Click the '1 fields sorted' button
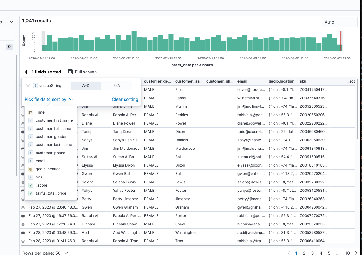The width and height of the screenshot is (362, 255). click(x=46, y=72)
